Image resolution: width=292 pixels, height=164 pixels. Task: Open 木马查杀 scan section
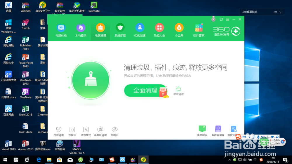pos(81,30)
